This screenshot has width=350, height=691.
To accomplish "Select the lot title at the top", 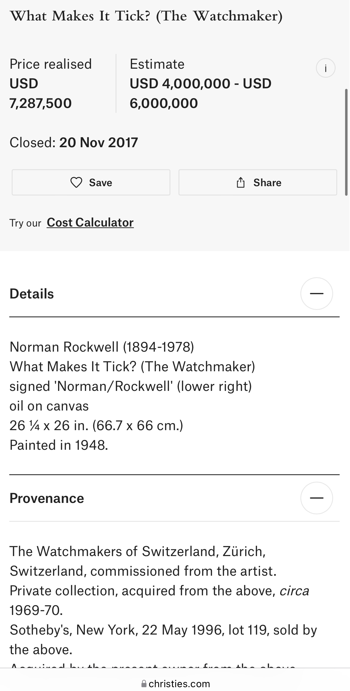I will point(146,16).
